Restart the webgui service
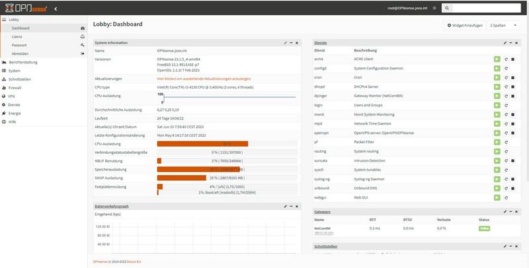 tap(506, 198)
